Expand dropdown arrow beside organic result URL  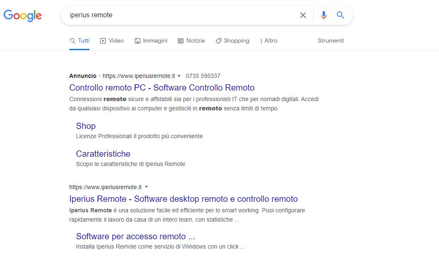pos(146,187)
